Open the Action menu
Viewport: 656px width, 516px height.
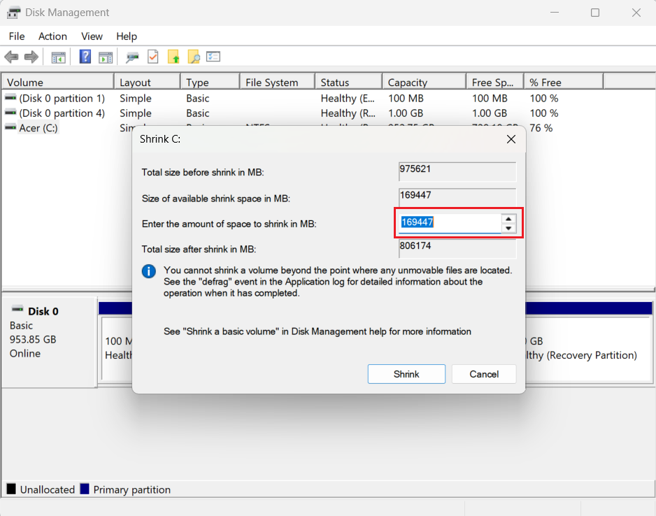52,36
